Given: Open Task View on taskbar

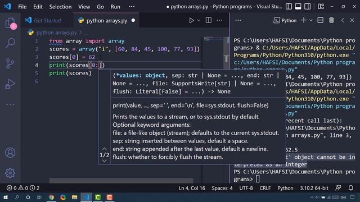Looking at the screenshot, I should click(x=39, y=197).
